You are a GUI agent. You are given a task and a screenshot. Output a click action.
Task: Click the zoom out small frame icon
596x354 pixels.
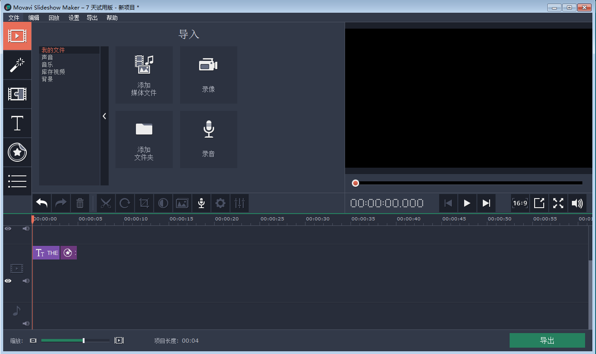click(33, 340)
